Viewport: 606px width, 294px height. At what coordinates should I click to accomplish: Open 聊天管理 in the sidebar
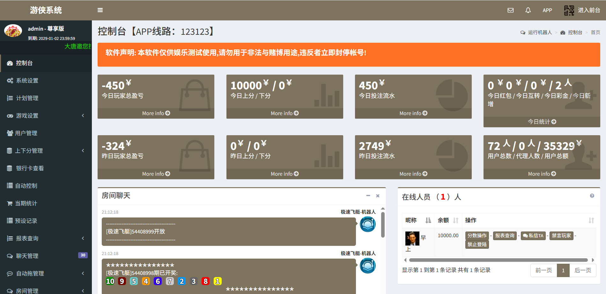(x=27, y=256)
